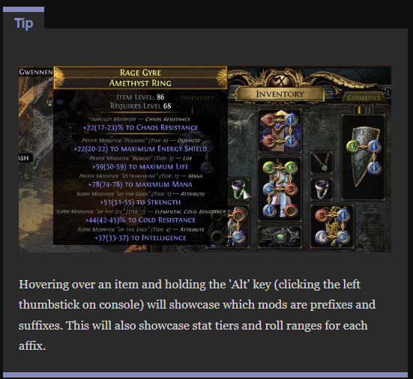Click the green socket on the shield
413x379 pixels.
pos(353,147)
